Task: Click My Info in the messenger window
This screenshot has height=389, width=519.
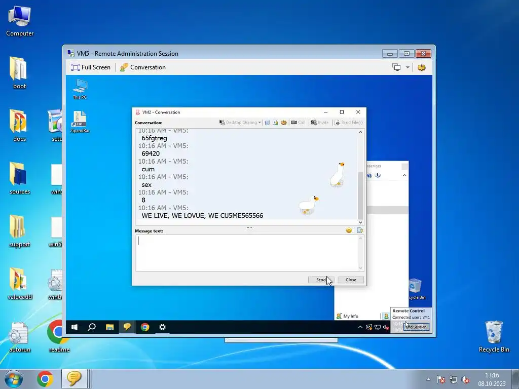Action: pos(347,316)
